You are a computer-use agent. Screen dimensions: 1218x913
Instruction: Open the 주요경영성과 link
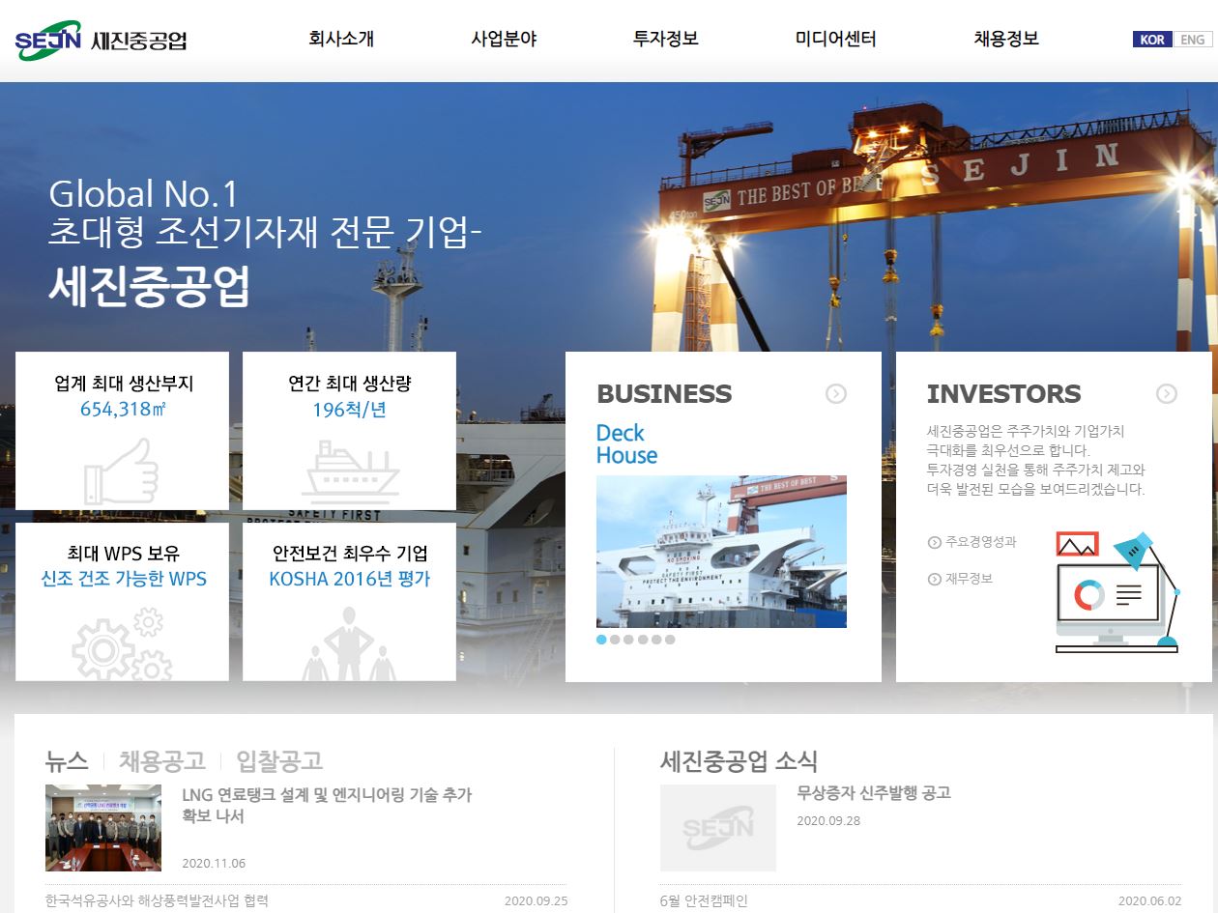click(x=981, y=542)
